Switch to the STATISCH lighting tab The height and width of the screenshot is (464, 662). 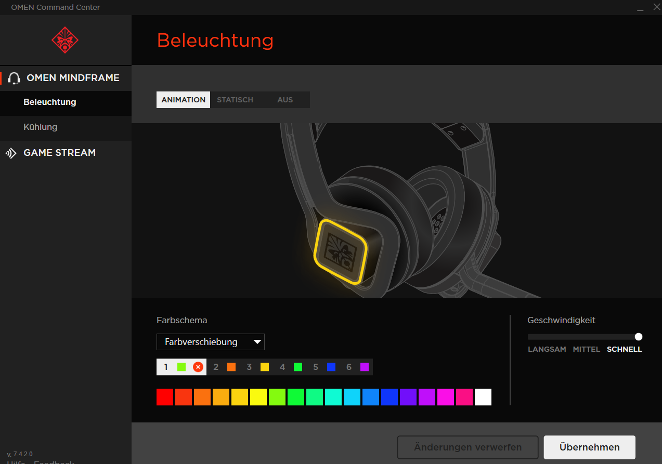[x=235, y=100]
